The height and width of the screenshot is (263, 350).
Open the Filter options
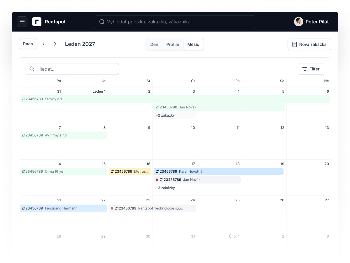pos(311,69)
